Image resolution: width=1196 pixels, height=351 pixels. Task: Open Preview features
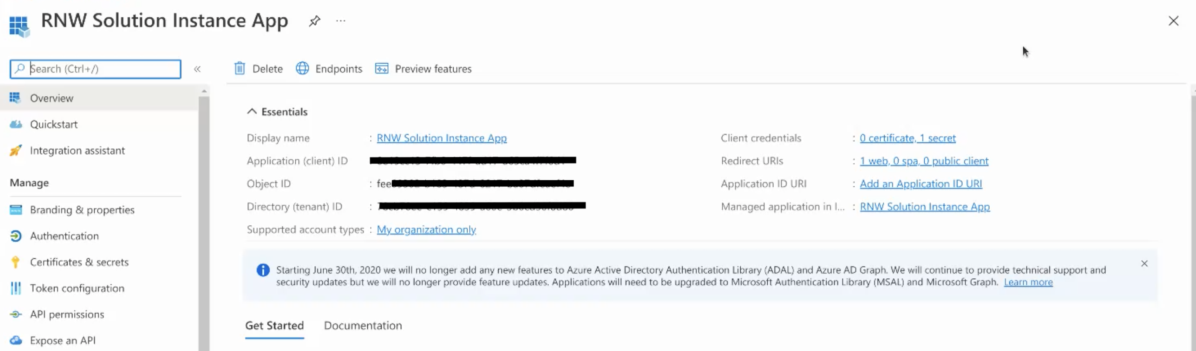(x=423, y=69)
